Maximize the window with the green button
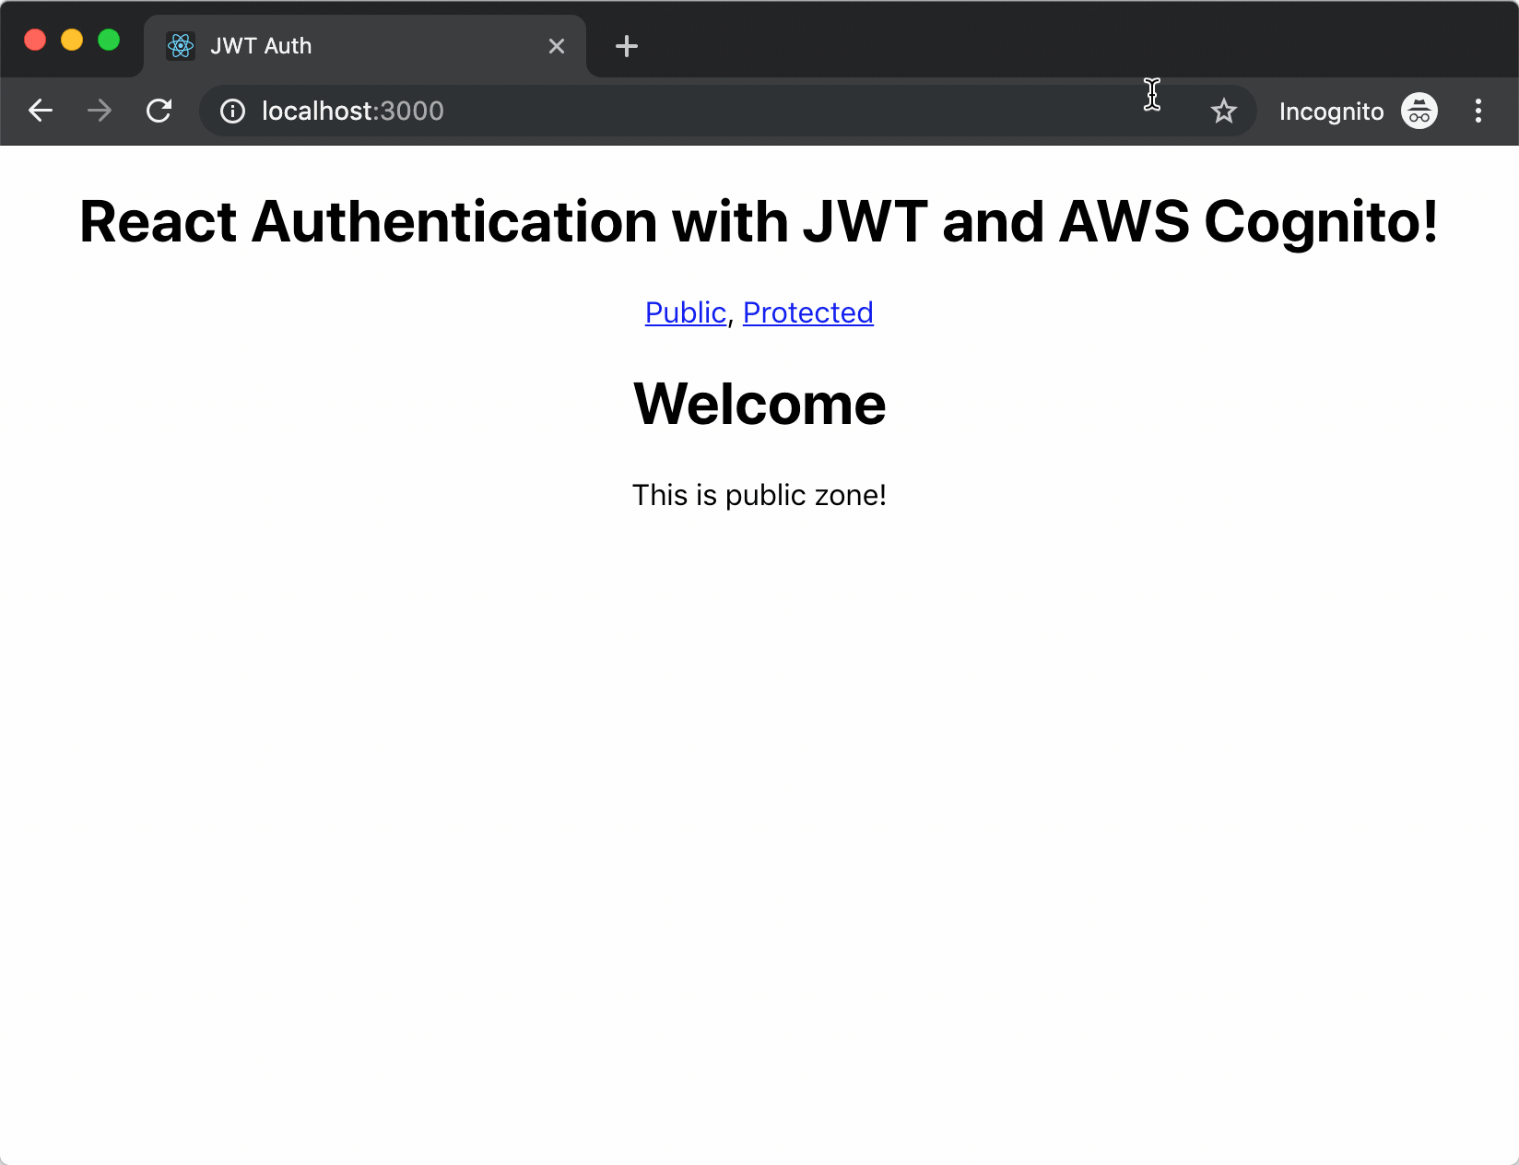This screenshot has height=1165, width=1519. pyautogui.click(x=109, y=40)
